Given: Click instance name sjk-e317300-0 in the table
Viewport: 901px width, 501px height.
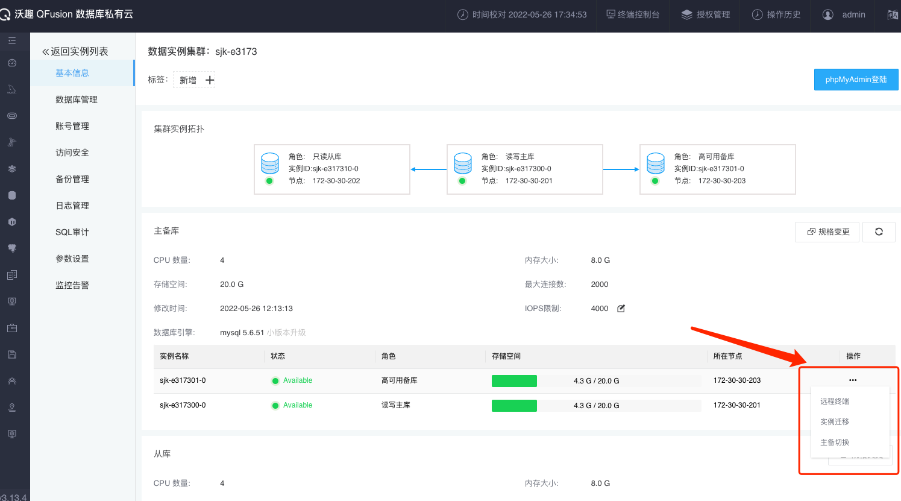Looking at the screenshot, I should point(183,405).
